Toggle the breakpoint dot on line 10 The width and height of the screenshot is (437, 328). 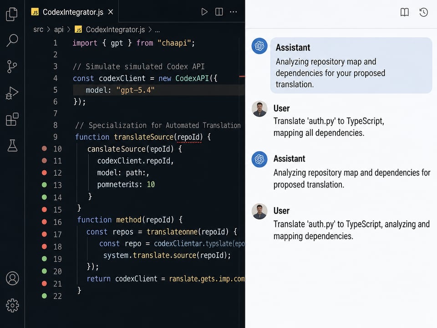tap(44, 149)
